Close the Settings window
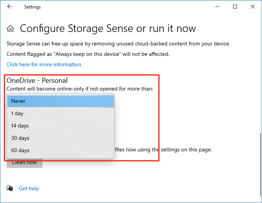The image size is (262, 203). pyautogui.click(x=253, y=7)
